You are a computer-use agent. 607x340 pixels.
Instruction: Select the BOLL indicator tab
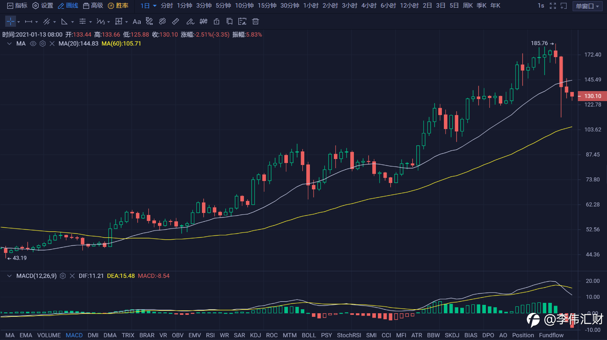click(x=309, y=335)
